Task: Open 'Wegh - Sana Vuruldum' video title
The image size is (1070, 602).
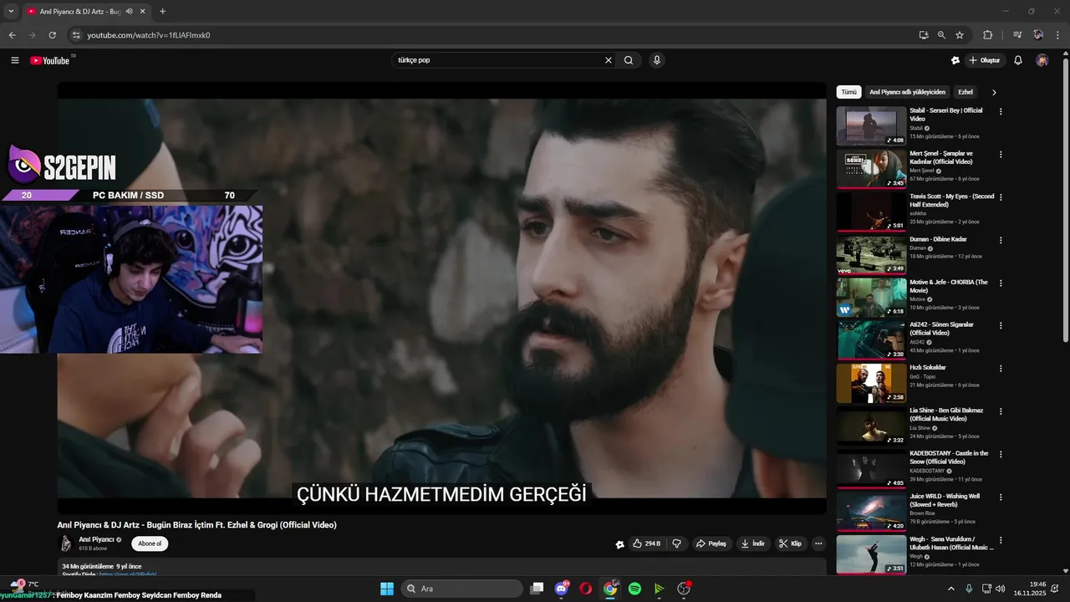Action: pyautogui.click(x=951, y=543)
